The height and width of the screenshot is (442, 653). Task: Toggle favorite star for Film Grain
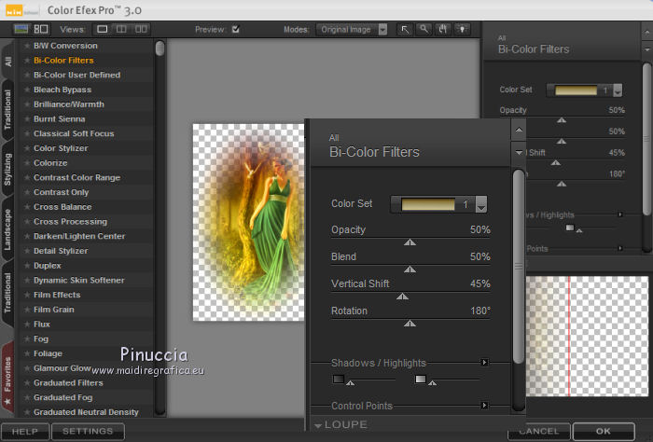26,310
